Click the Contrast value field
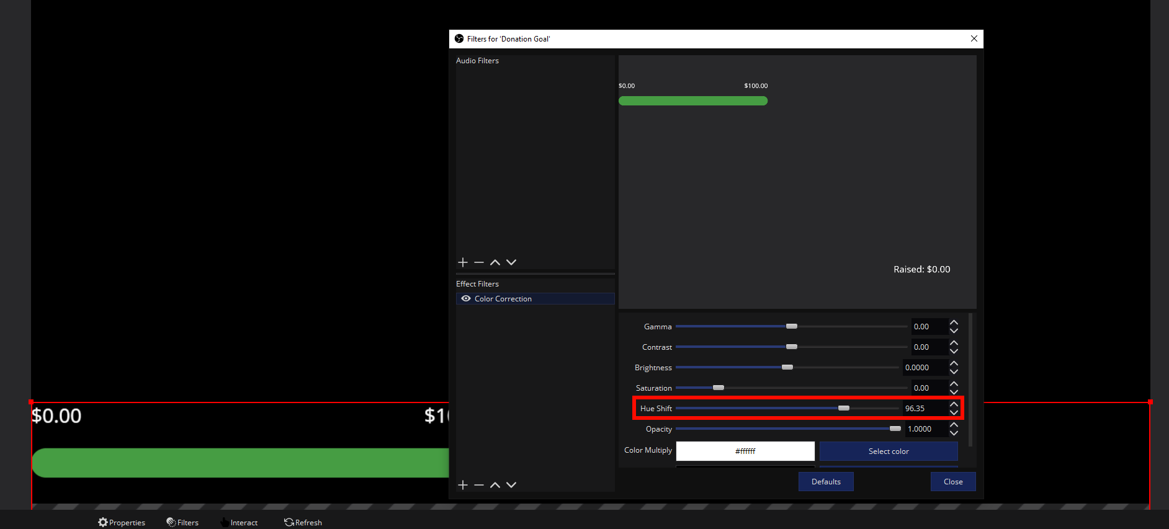Viewport: 1169px width, 529px height. (929, 347)
